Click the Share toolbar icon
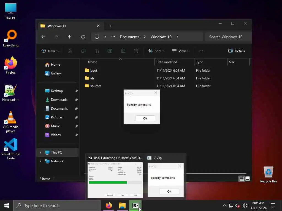Image resolution: width=282 pixels, height=211 pixels. pyautogui.click(x=123, y=51)
